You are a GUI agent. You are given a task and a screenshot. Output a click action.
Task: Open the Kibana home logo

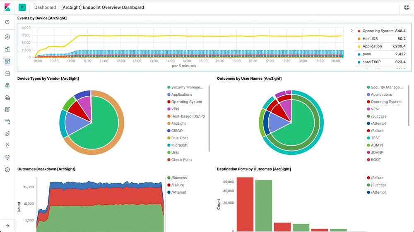(x=7, y=7)
